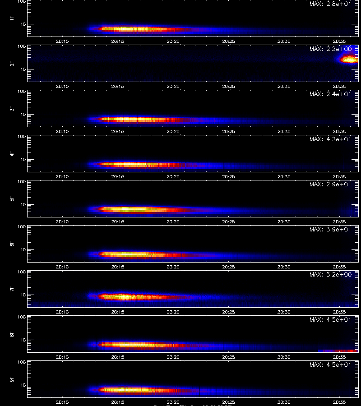Click the bright yellow burst in panel 2F

[350, 60]
